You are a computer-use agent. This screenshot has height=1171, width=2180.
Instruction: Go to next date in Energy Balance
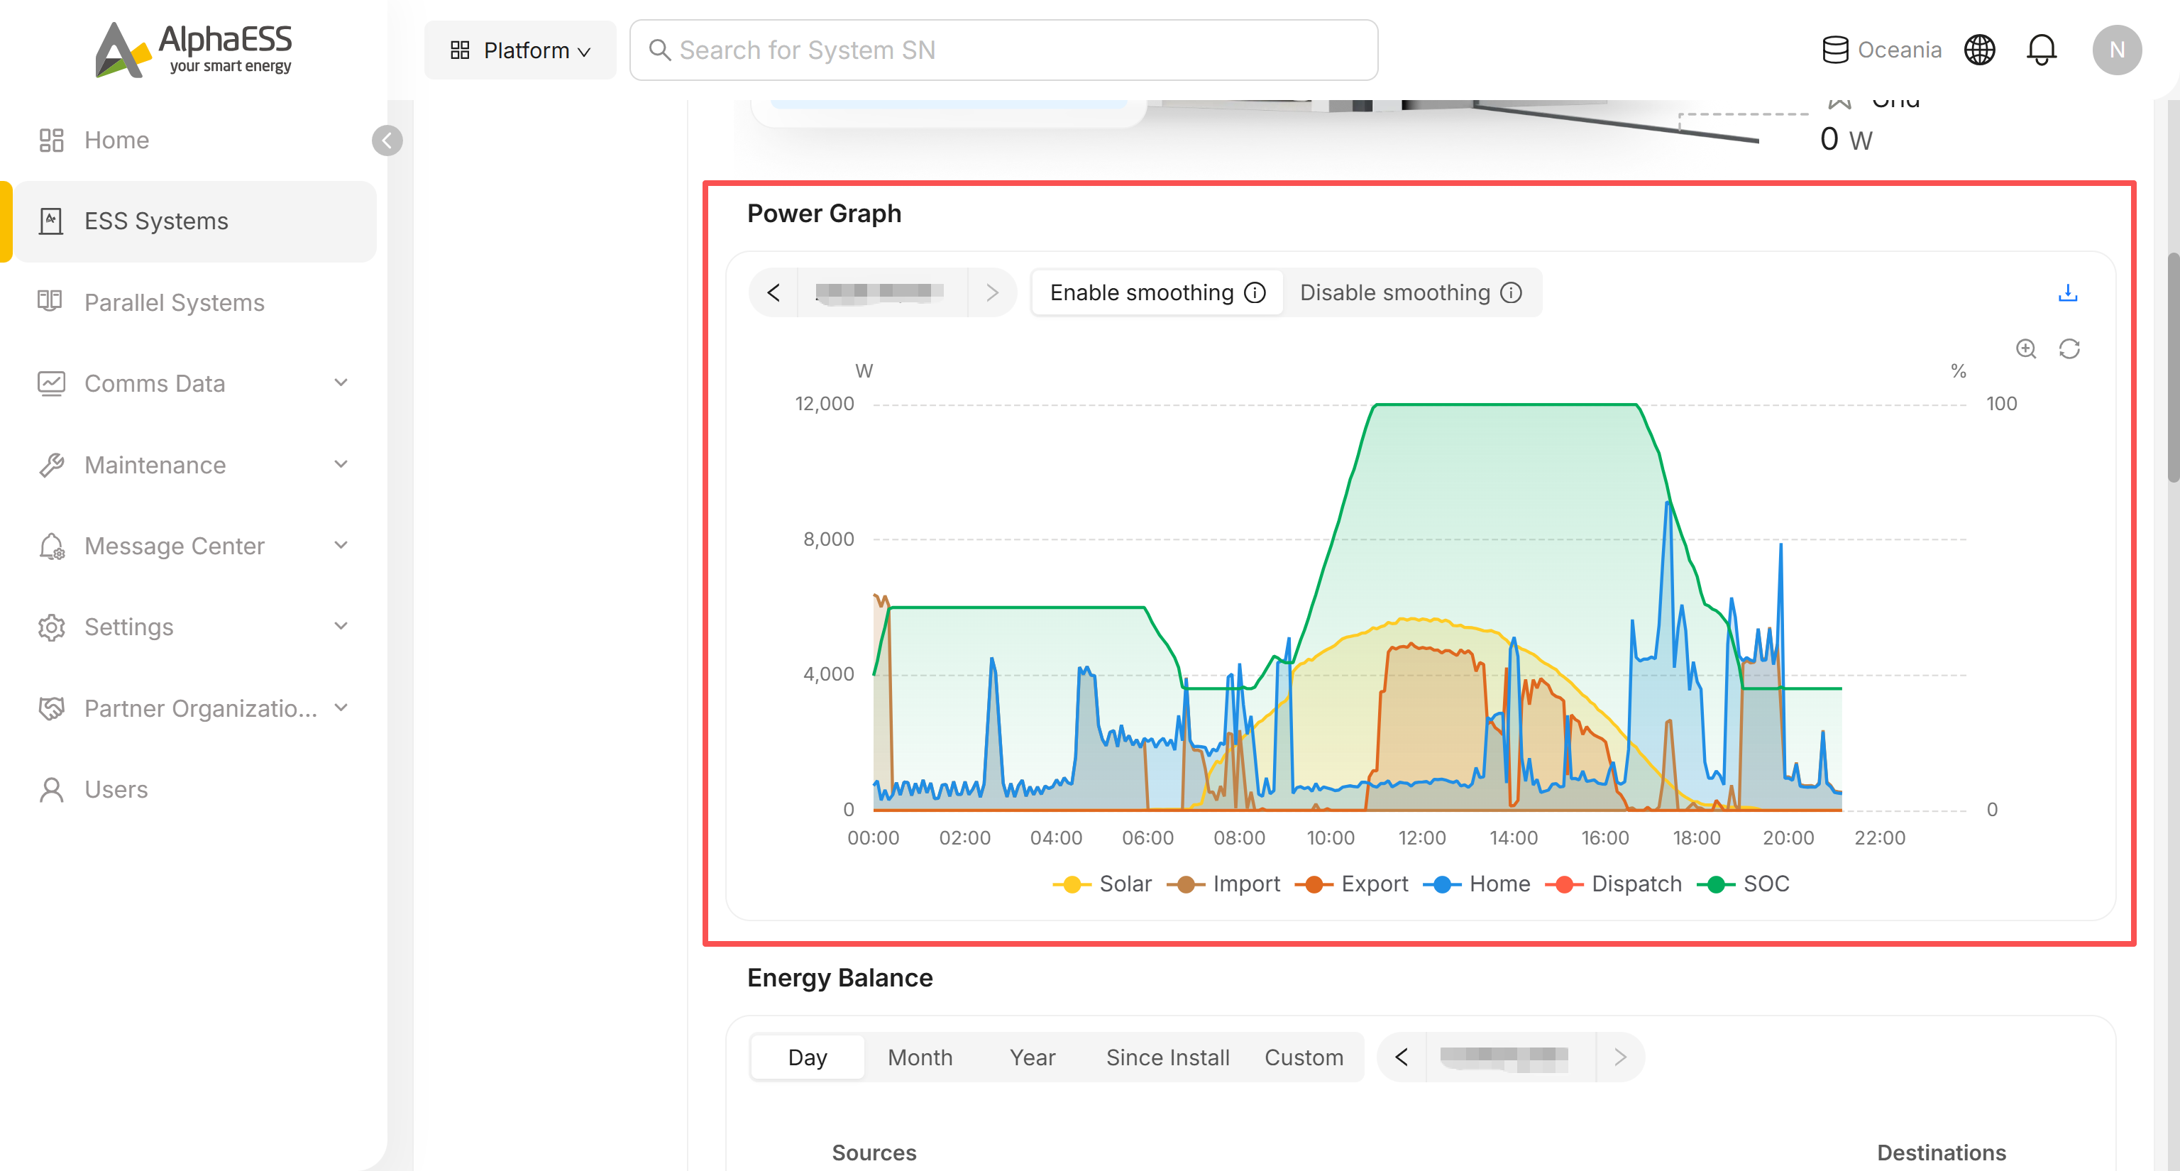coord(1620,1057)
